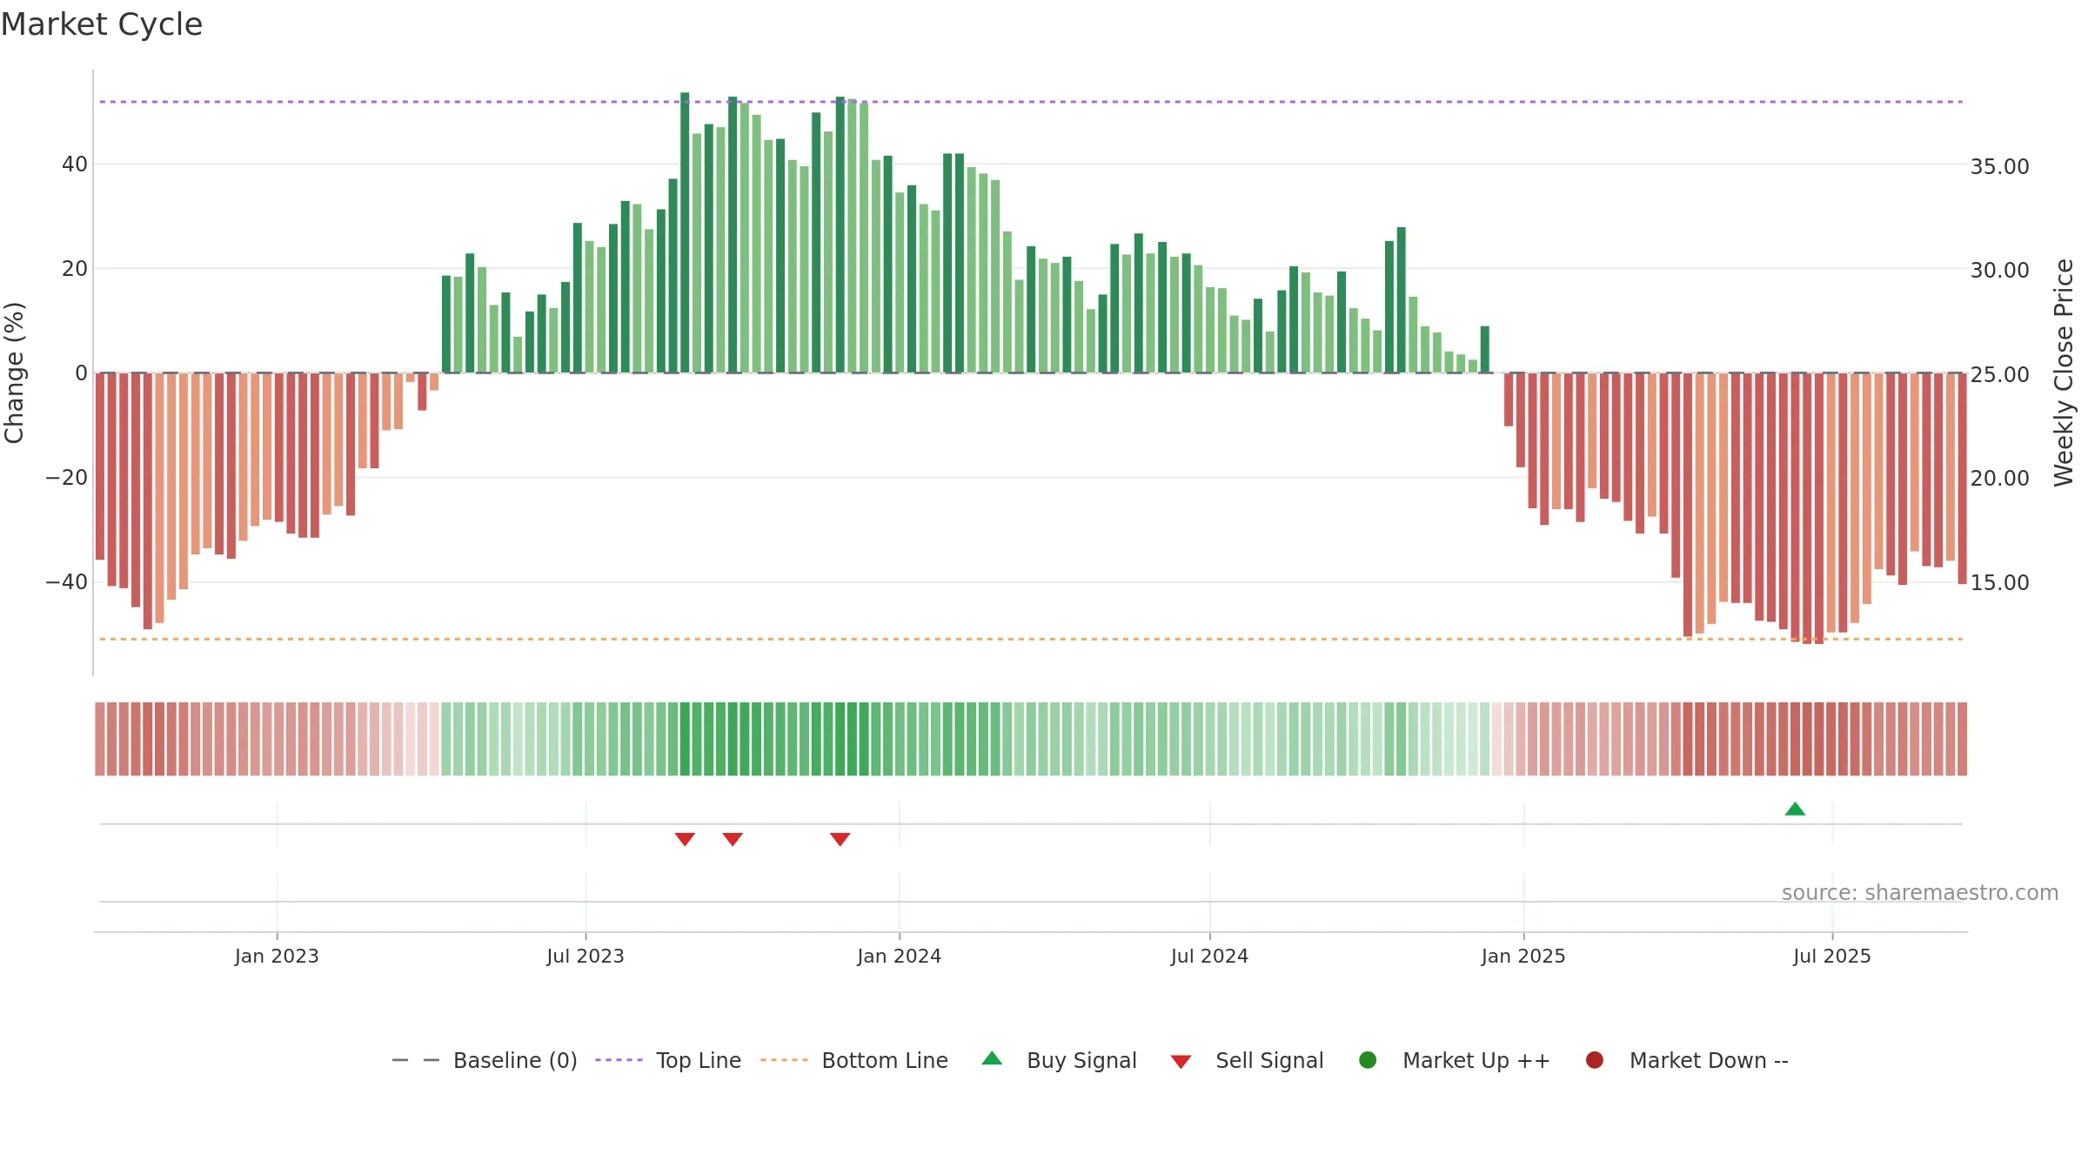Screen dimensions: 2088x1175
Task: Toggle the Baseline (0) legend entry
Action: pos(485,1060)
